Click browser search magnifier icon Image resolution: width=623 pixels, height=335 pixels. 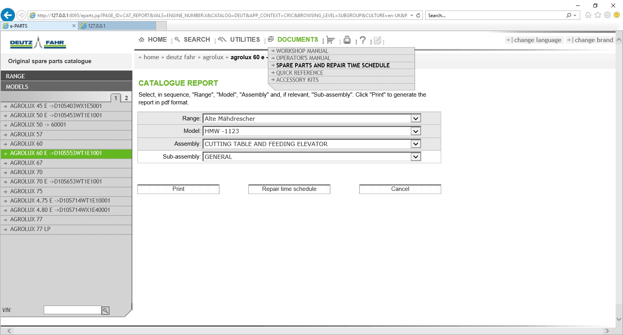569,16
